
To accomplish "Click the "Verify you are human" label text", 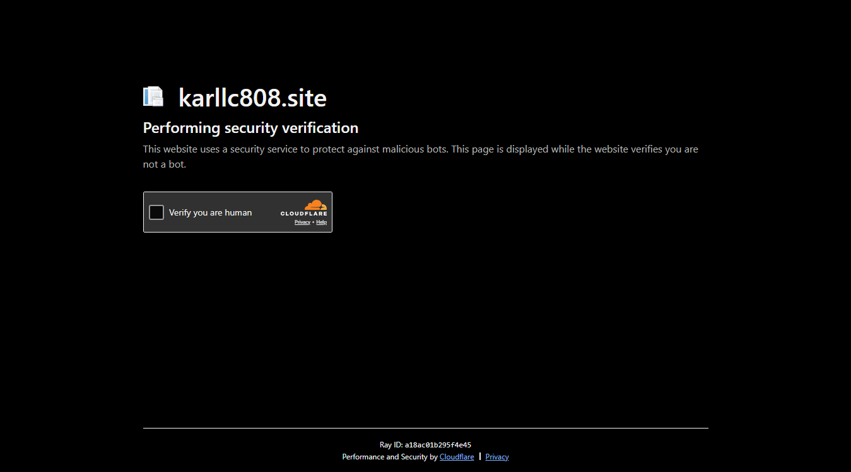I will tap(210, 213).
